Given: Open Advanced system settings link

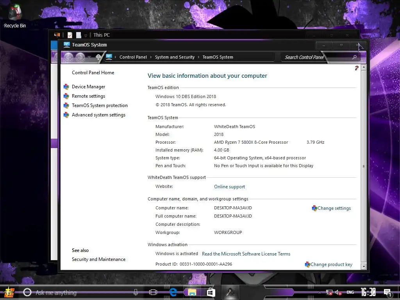Looking at the screenshot, I should point(98,115).
